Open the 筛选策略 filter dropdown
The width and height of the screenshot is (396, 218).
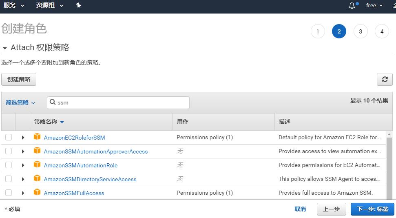point(20,103)
